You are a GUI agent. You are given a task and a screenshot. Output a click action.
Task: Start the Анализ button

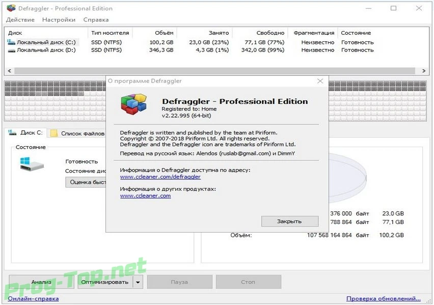41,282
